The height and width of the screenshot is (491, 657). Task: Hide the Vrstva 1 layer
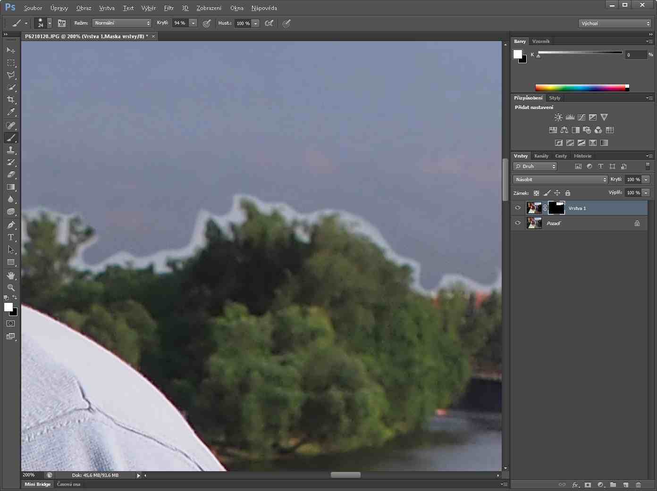tap(518, 208)
